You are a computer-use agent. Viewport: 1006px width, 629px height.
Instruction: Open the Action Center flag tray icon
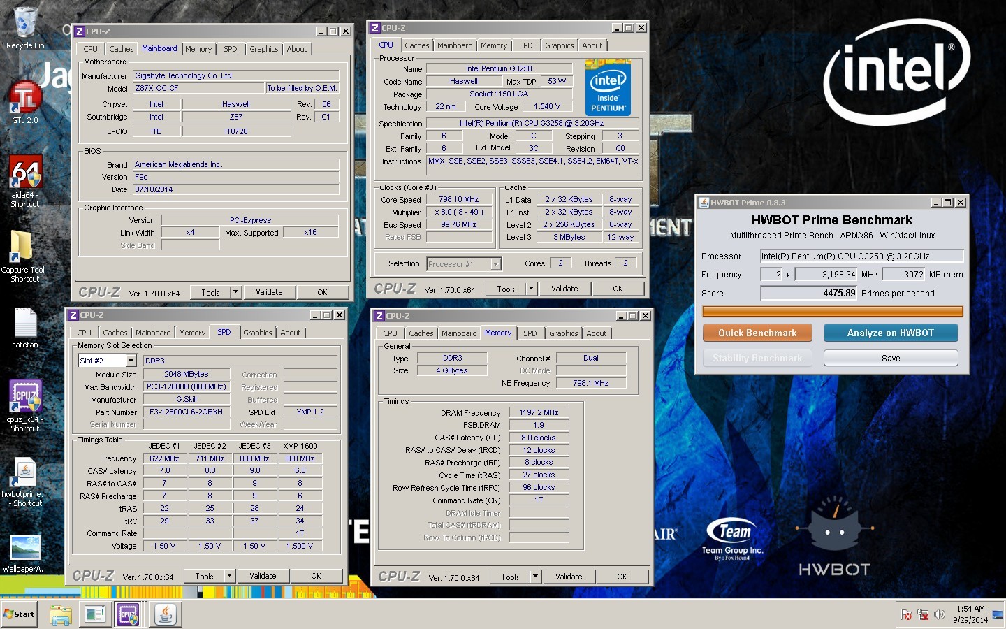[906, 614]
